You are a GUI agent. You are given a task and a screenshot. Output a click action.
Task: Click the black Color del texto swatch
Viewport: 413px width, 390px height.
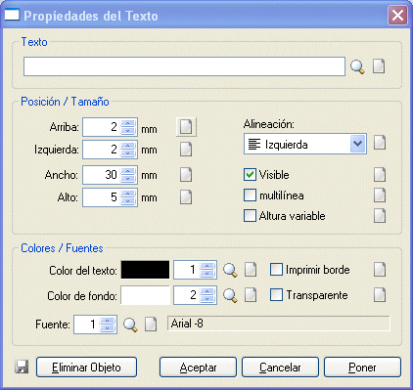pos(145,270)
